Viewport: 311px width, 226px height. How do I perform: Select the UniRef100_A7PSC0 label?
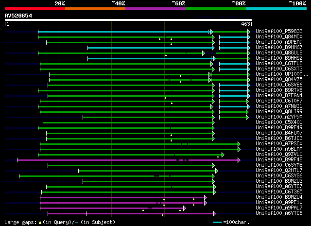(x=279, y=144)
